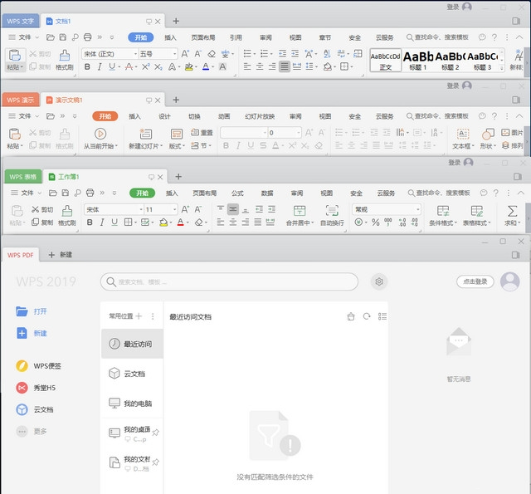This screenshot has height=494, width=531.
Task: Switch to the 章节 tab in WPS Writer
Action: (x=325, y=37)
